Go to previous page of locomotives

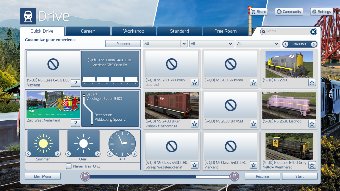(286, 44)
